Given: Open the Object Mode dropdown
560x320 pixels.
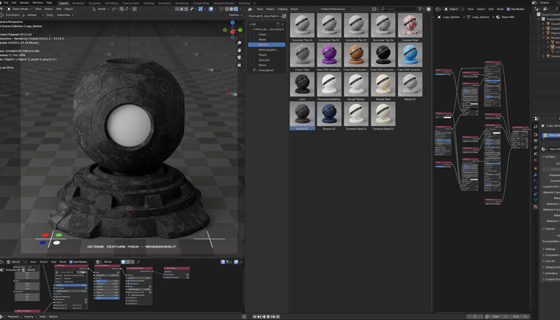Looking at the screenshot, I should 19,9.
